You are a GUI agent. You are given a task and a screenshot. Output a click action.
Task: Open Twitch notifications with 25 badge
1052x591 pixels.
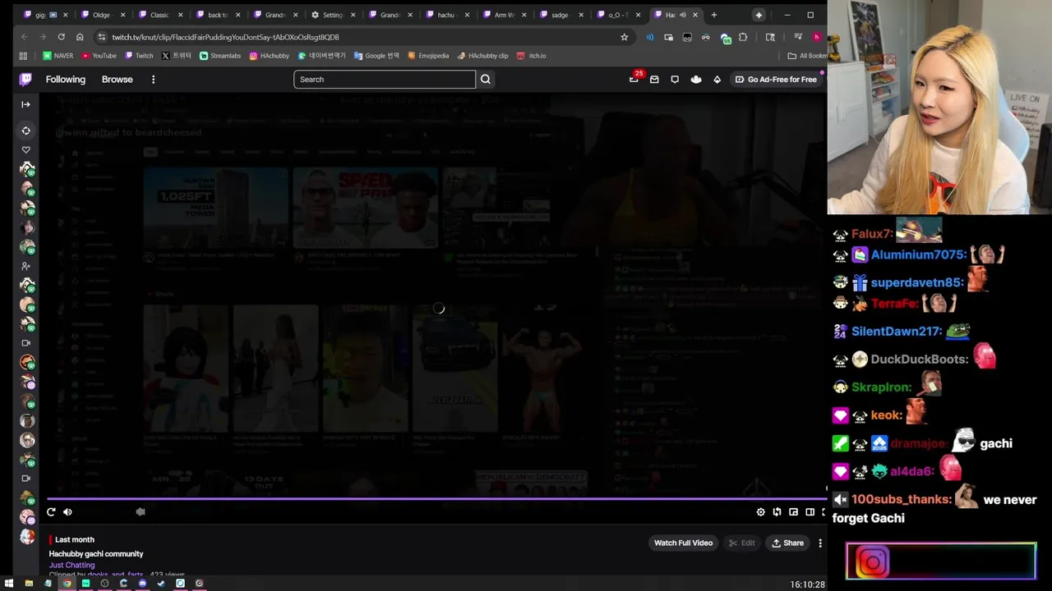coord(634,79)
